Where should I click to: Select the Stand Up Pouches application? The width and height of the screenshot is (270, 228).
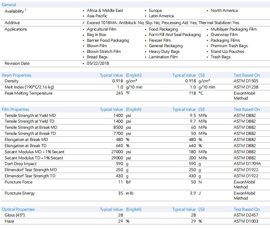227,51
